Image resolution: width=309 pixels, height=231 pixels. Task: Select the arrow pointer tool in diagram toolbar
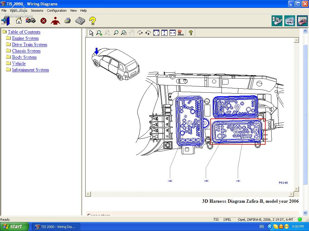click(91, 33)
